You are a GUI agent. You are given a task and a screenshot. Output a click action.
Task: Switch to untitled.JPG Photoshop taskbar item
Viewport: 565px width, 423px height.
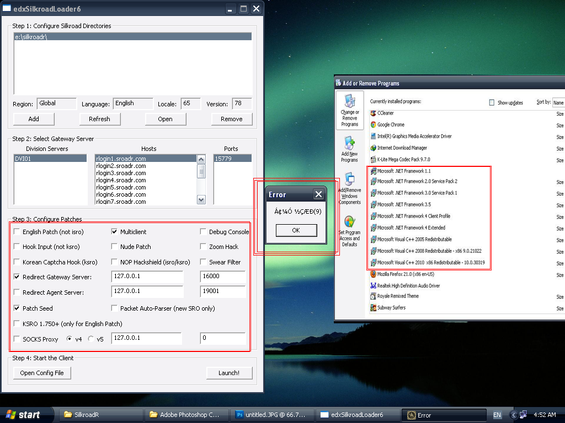click(273, 415)
